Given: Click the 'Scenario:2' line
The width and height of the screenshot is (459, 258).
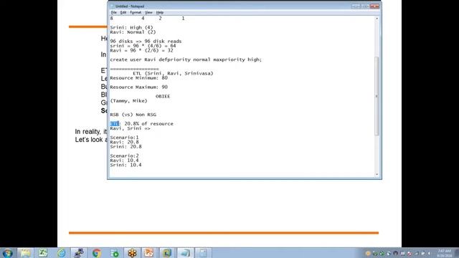Looking at the screenshot, I should coord(124,156).
